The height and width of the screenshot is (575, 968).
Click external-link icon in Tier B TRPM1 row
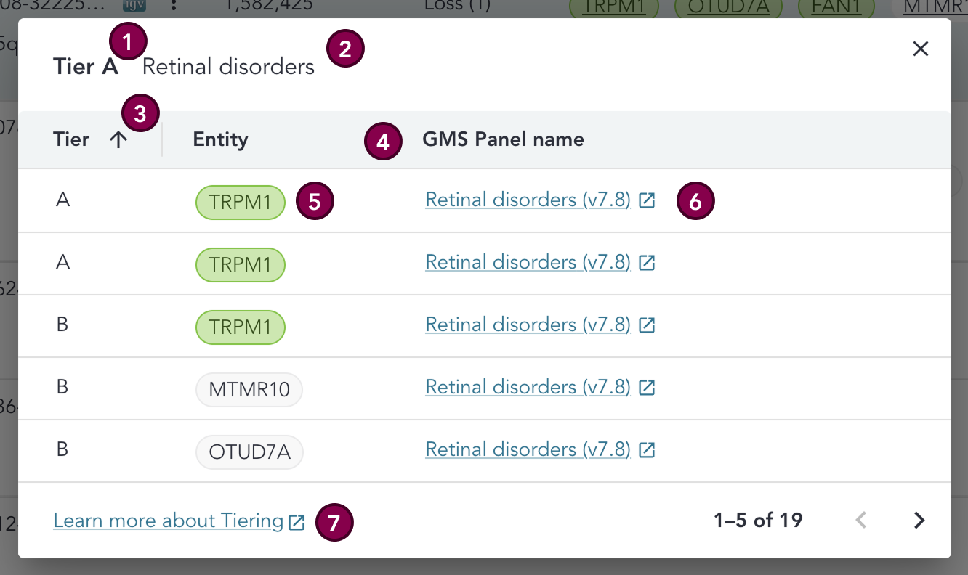point(647,325)
